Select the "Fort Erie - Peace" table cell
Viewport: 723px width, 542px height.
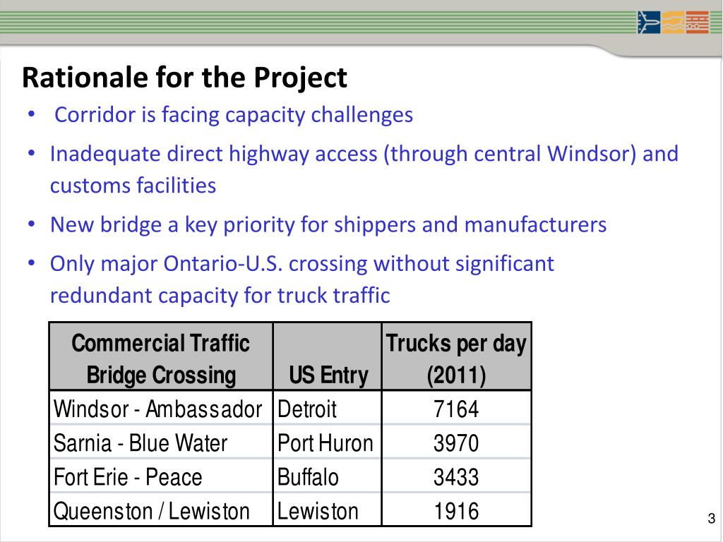click(128, 477)
